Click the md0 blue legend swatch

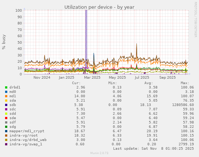[x=6, y=92]
